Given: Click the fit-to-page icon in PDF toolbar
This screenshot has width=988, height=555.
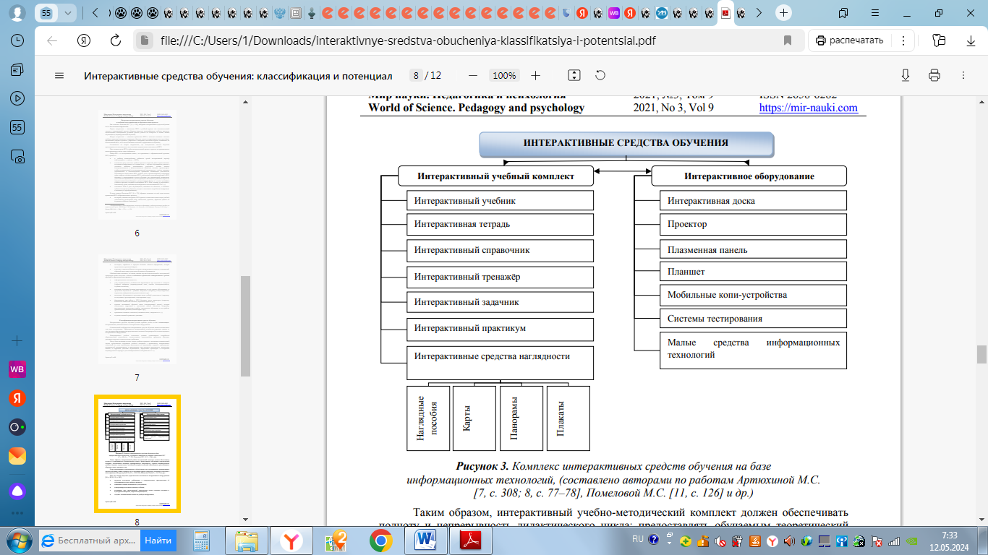Looking at the screenshot, I should (574, 75).
